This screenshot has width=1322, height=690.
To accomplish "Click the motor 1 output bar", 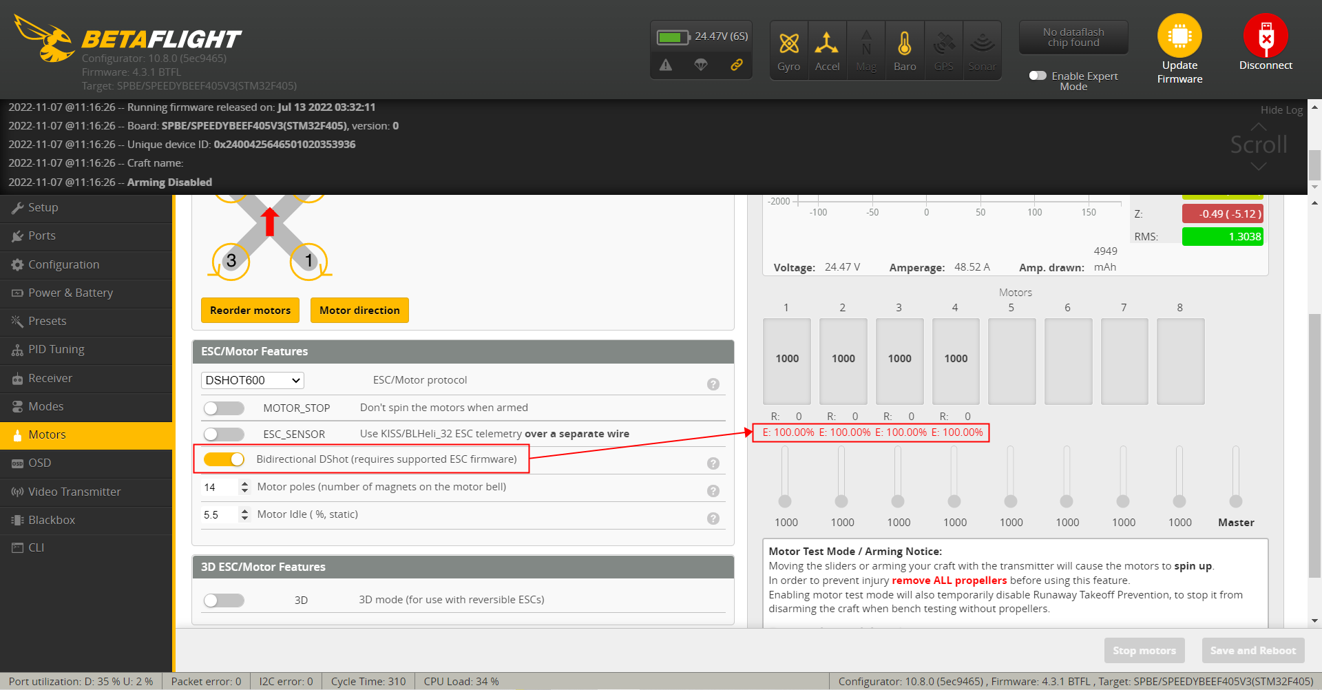I will [x=787, y=361].
